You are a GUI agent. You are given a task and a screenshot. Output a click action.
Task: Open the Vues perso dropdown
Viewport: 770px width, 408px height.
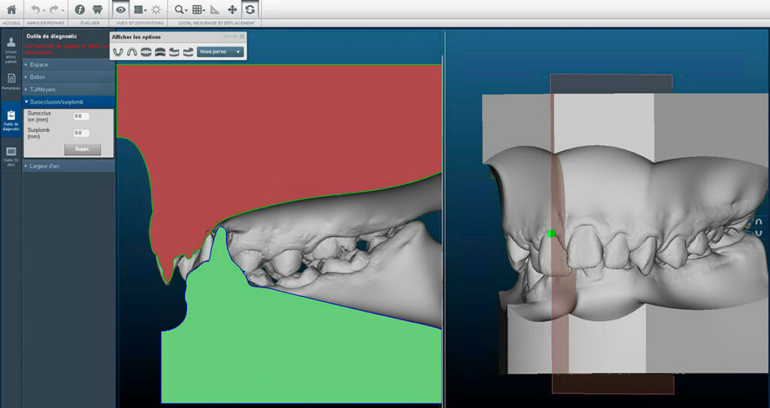220,52
